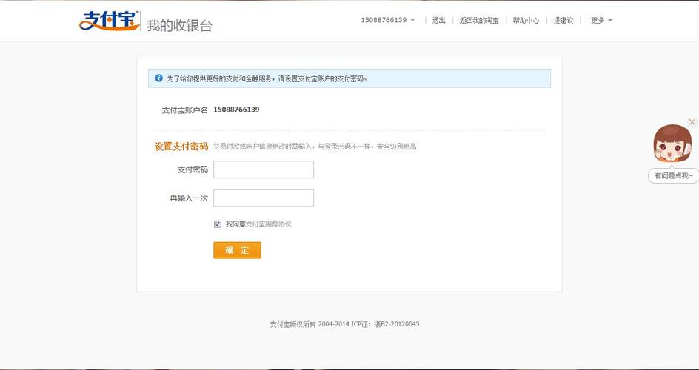Click the footer copyright text 支付宝版权所有
The width and height of the screenshot is (699, 370).
point(293,324)
